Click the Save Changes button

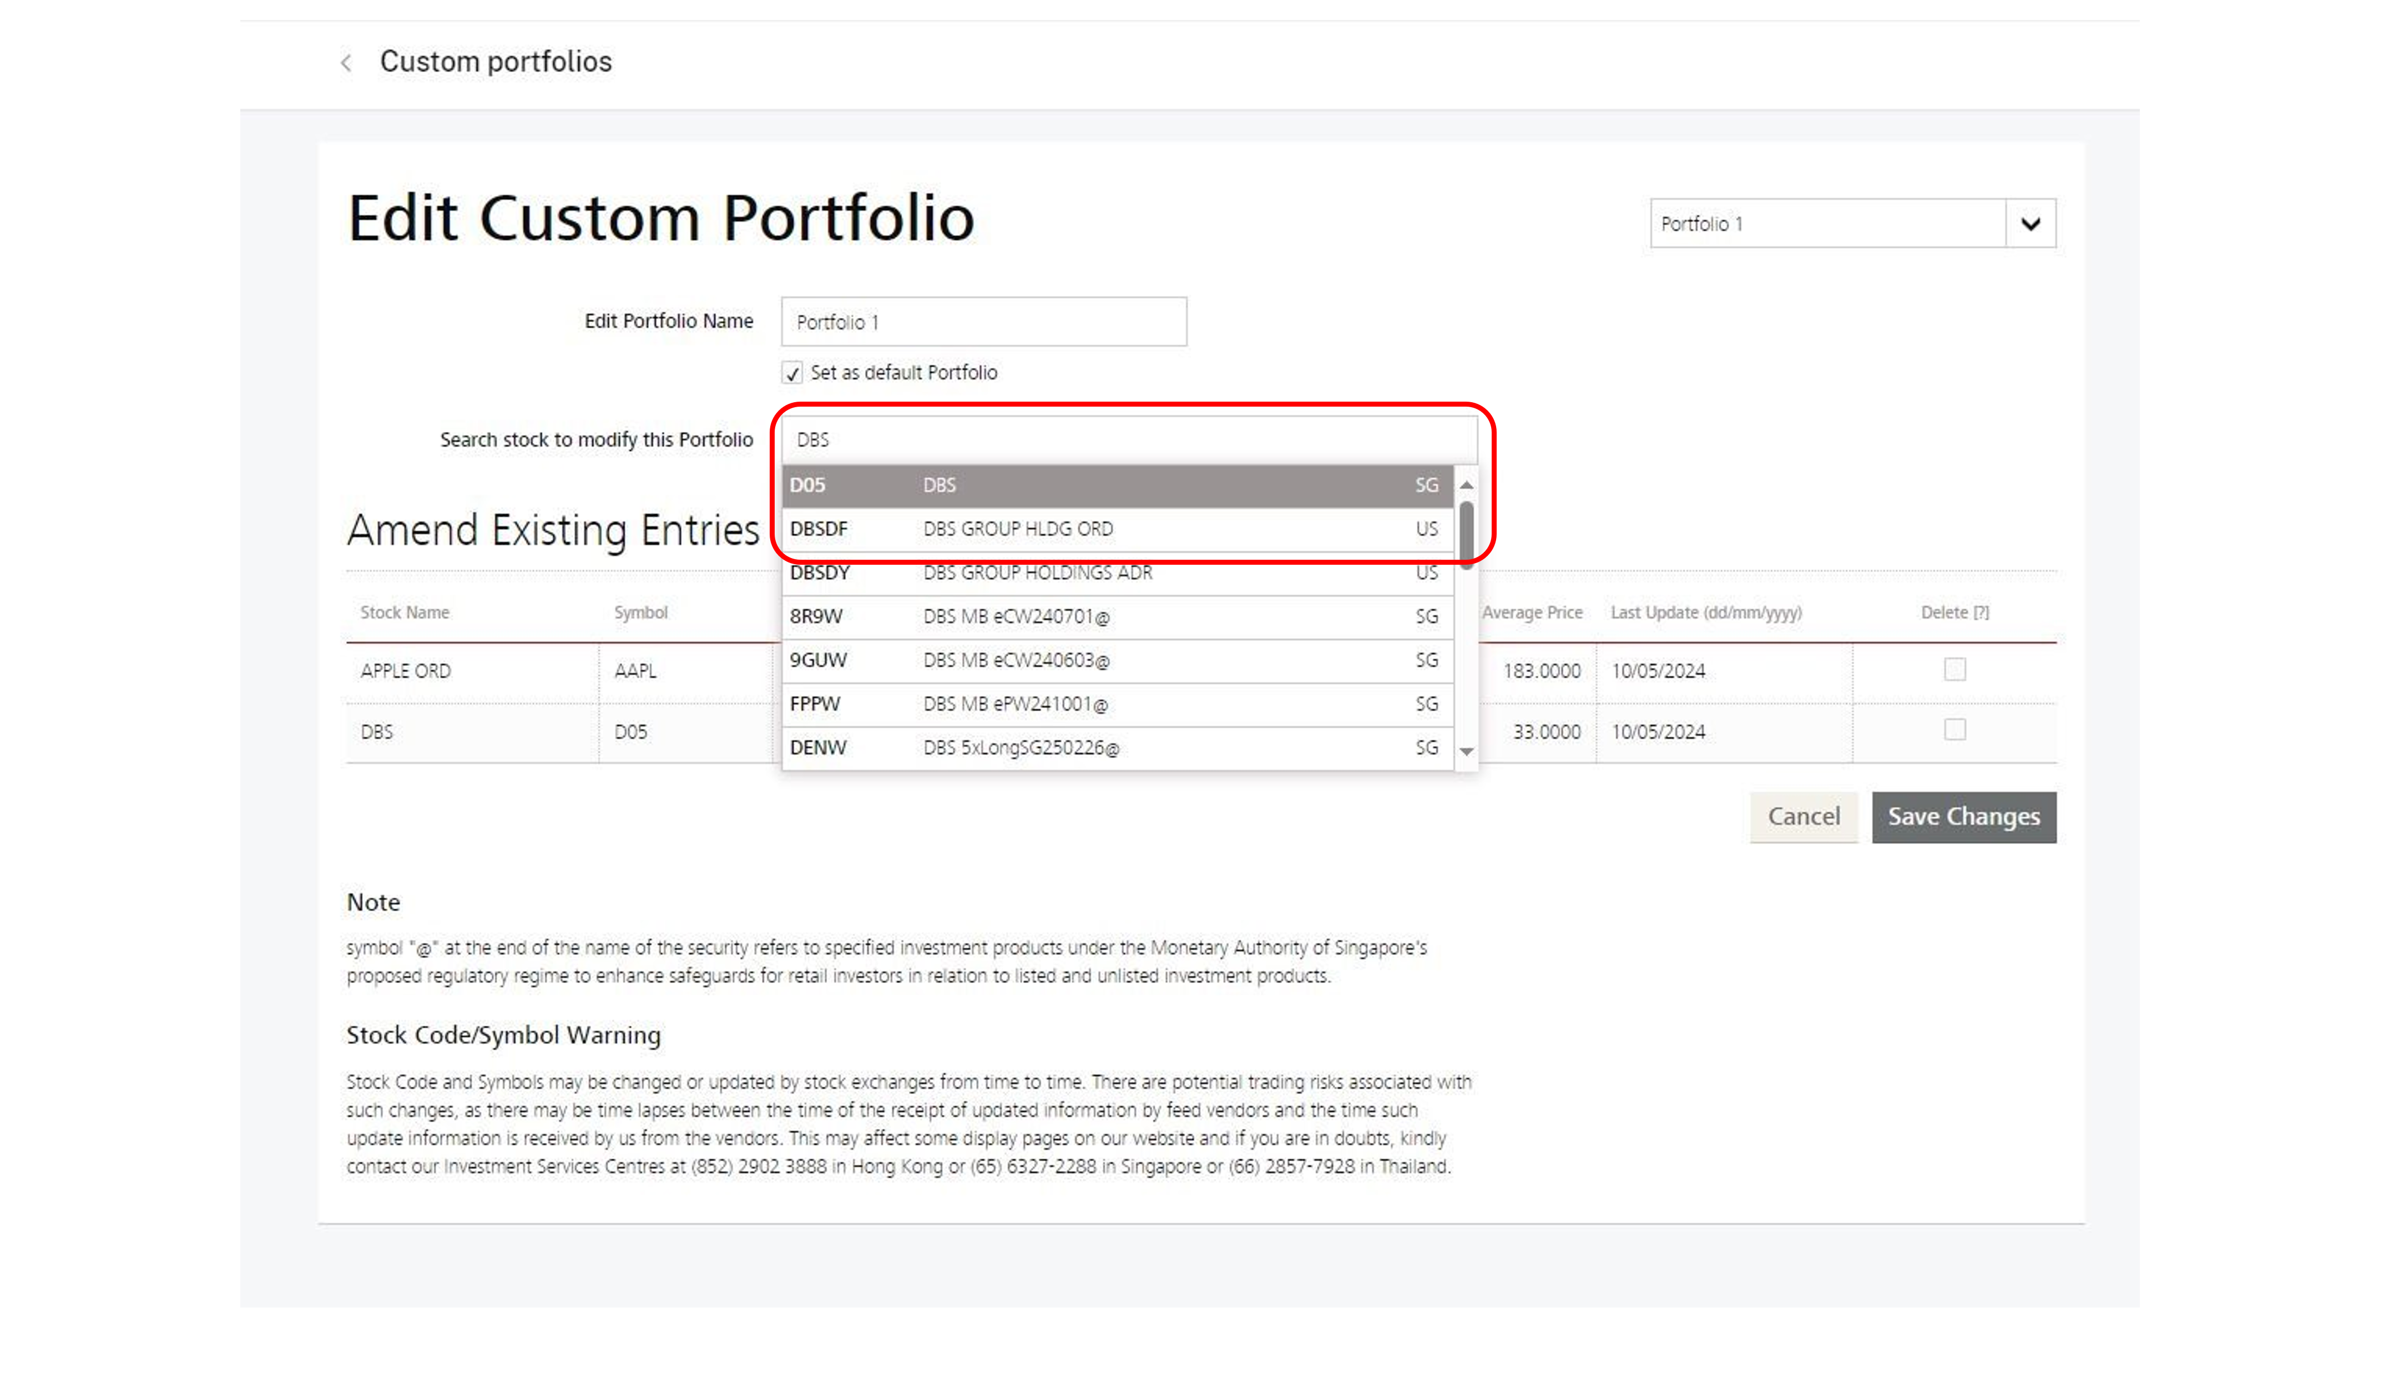pos(1963,817)
